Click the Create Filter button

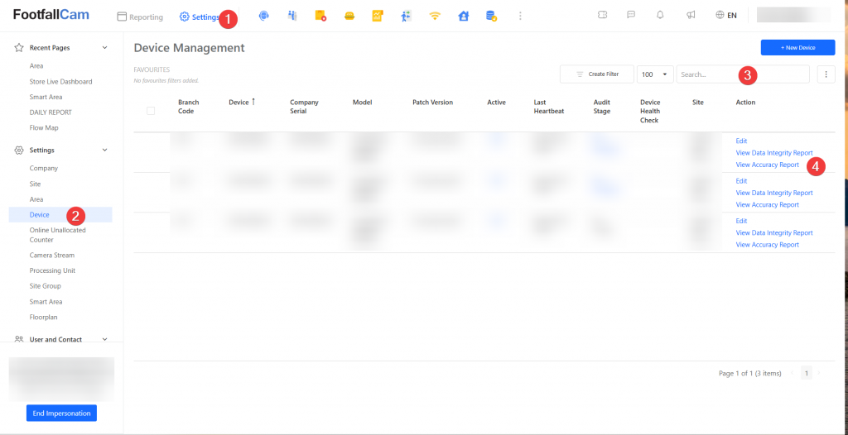point(597,74)
